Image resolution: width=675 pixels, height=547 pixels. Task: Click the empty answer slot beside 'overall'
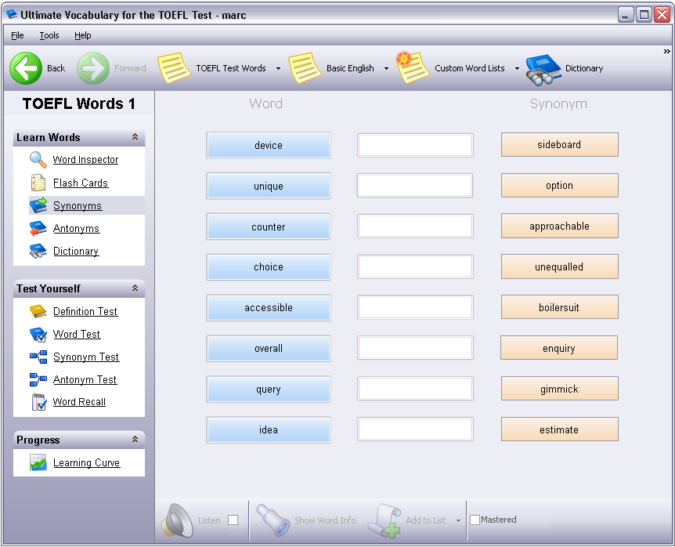416,348
